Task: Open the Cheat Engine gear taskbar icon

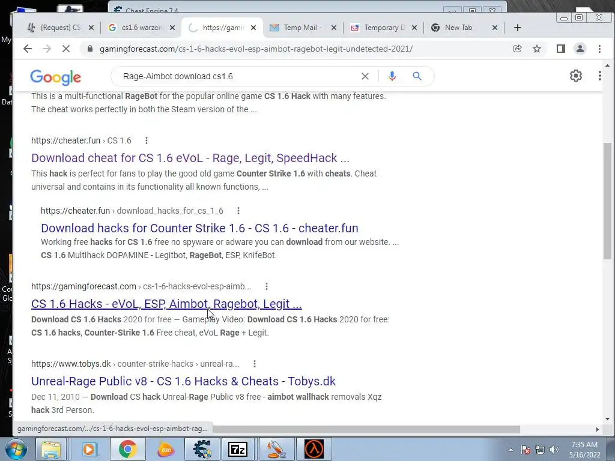Action: coord(202,449)
